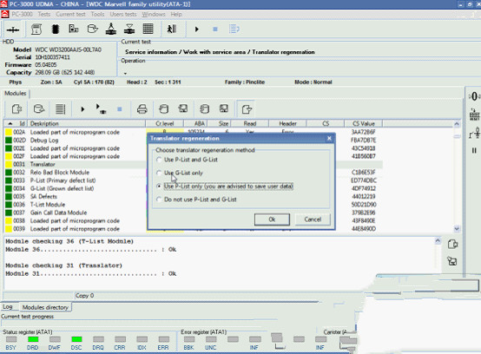Open the Current test menu
Viewport: 481px width, 354px height.
pyautogui.click(x=70, y=14)
